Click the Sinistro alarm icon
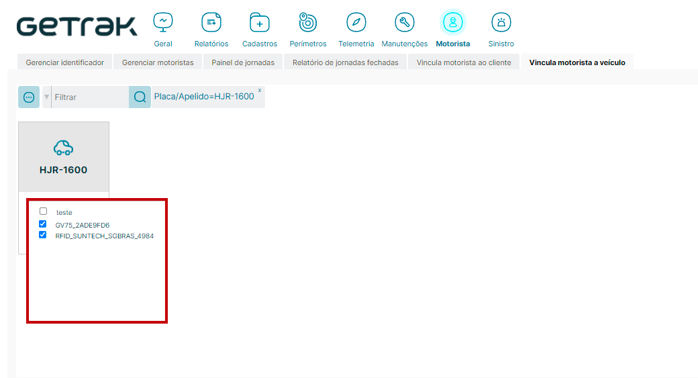The image size is (698, 378). coord(501,23)
